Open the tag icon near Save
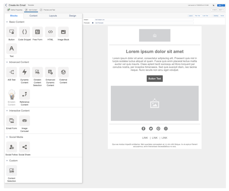This screenshot has height=191, width=229. pos(214,5)
